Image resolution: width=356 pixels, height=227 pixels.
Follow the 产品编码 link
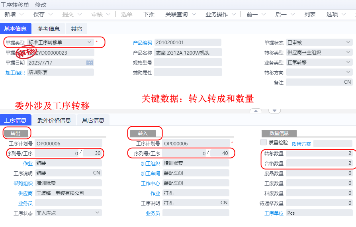point(143,43)
